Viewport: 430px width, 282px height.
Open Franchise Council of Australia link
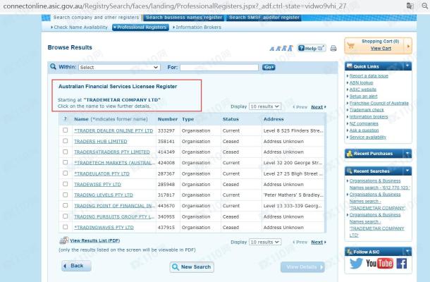(379, 103)
